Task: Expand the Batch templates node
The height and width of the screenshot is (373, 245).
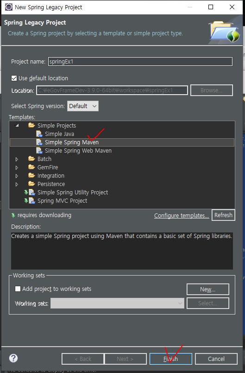Action: [x=17, y=159]
